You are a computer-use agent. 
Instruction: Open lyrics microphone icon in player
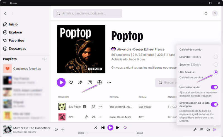[195, 129]
